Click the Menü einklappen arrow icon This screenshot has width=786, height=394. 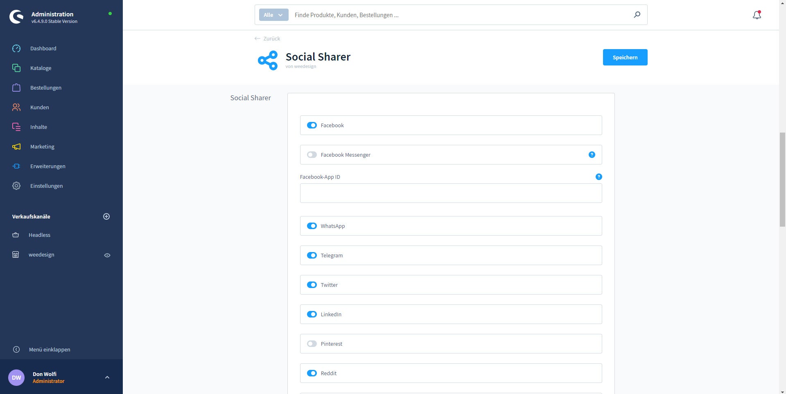coord(16,349)
